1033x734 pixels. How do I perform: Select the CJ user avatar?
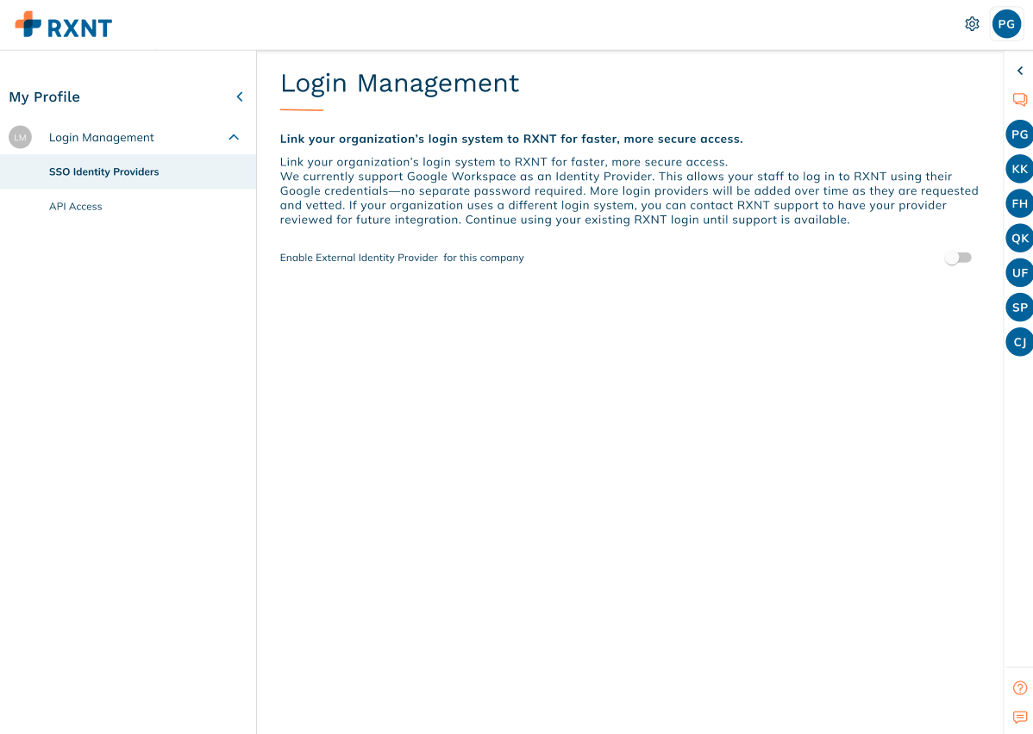tap(1020, 342)
